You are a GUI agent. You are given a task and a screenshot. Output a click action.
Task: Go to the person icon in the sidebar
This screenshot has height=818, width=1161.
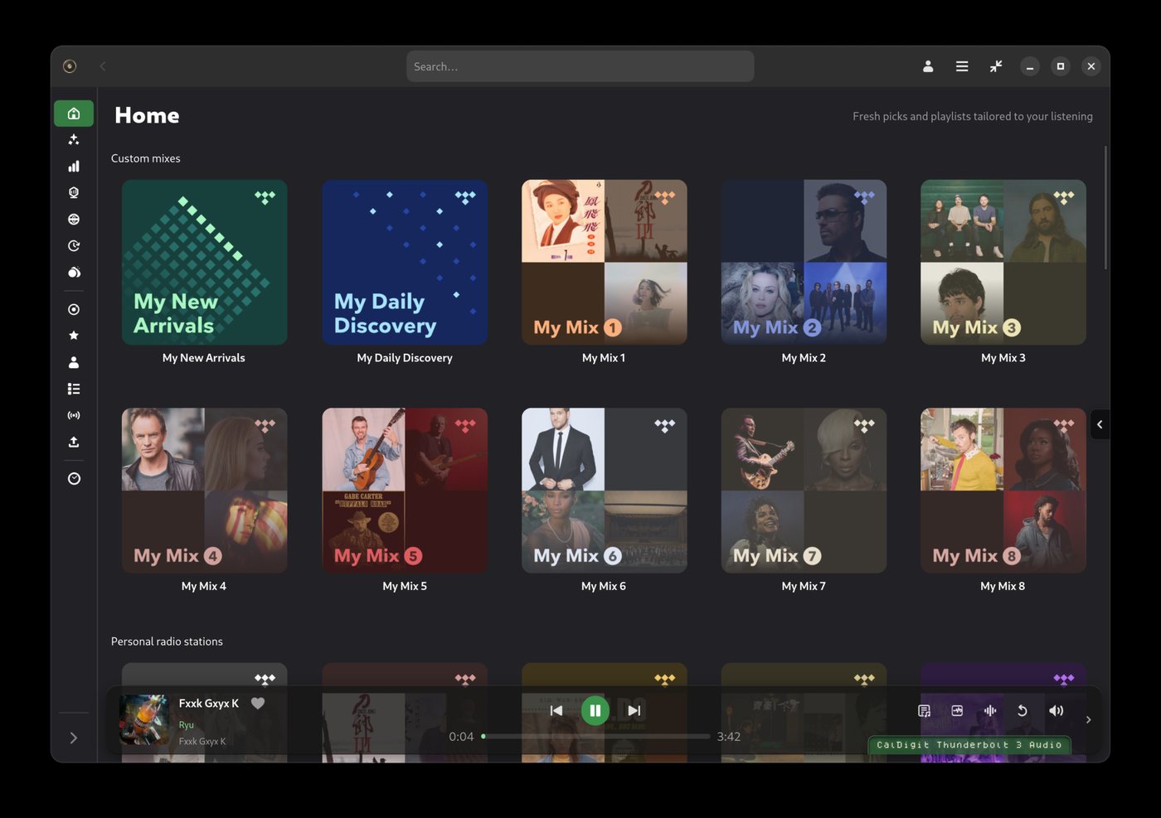coord(74,362)
